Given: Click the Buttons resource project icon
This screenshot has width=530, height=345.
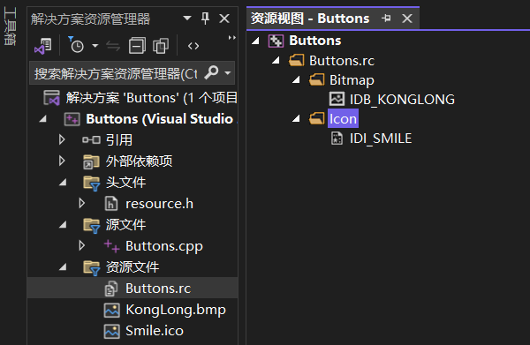Looking at the screenshot, I should 276,41.
